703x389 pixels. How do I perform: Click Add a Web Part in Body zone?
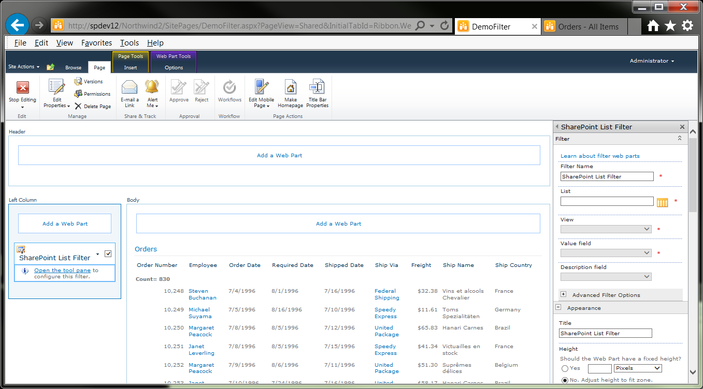point(338,223)
